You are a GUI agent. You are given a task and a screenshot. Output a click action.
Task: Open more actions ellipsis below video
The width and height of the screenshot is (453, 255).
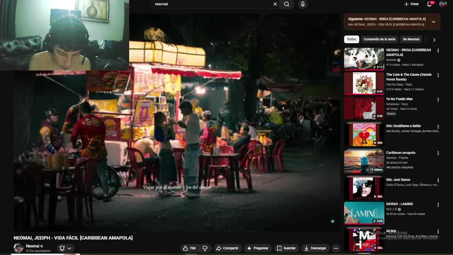pyautogui.click(x=336, y=248)
